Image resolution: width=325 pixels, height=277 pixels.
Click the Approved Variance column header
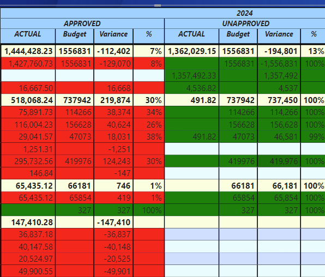pos(113,34)
